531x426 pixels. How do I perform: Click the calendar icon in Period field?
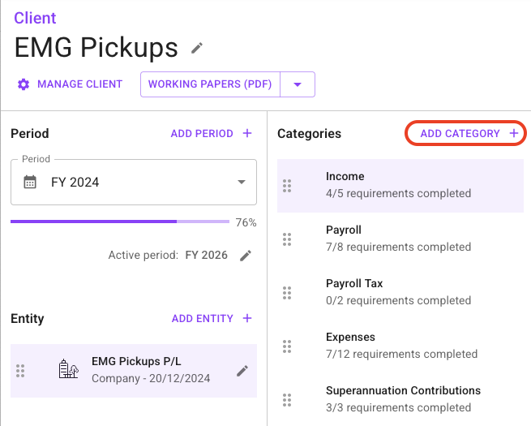tap(30, 182)
